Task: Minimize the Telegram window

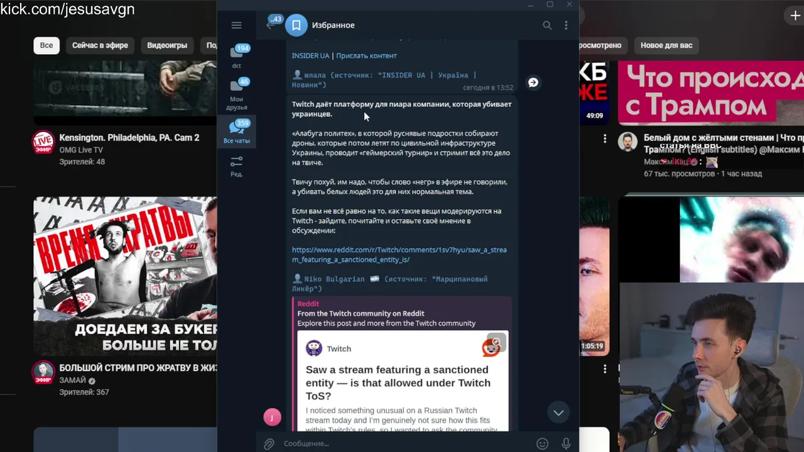Action: pyautogui.click(x=531, y=4)
